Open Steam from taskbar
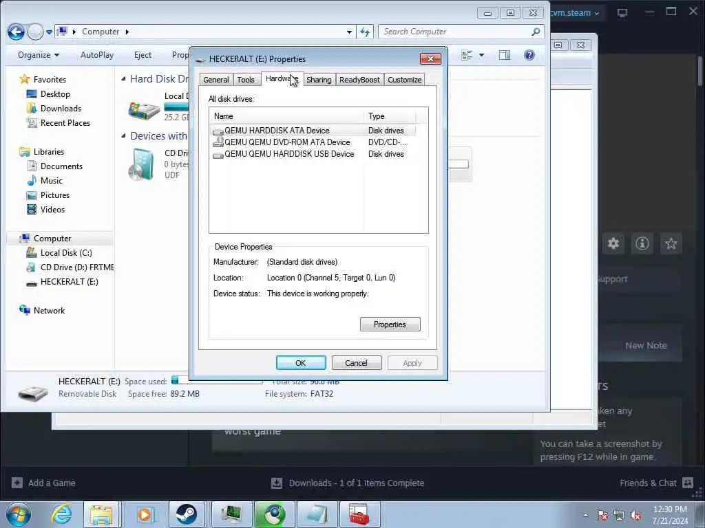The width and height of the screenshot is (705, 528). pyautogui.click(x=186, y=514)
